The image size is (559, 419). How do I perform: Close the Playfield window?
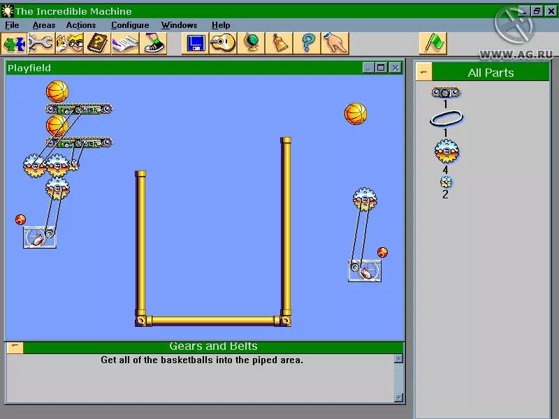pos(395,68)
